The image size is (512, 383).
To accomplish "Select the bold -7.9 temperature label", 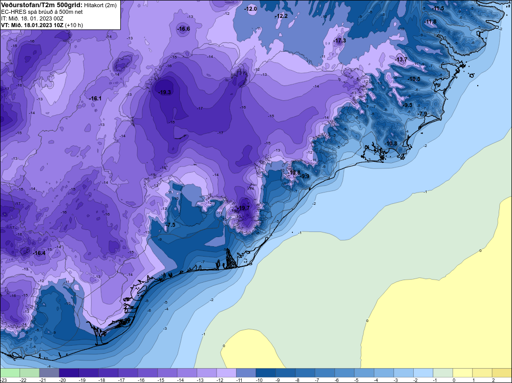I will click(x=422, y=114).
